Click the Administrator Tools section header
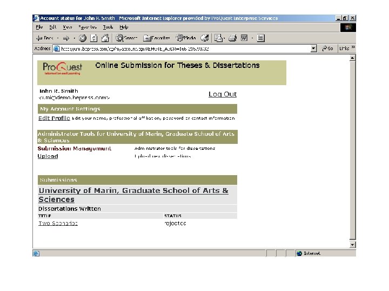The height and width of the screenshot is (291, 389). pyautogui.click(x=137, y=137)
